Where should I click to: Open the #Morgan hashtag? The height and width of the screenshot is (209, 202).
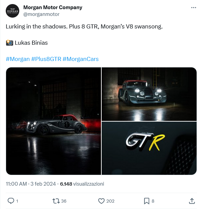point(18,59)
